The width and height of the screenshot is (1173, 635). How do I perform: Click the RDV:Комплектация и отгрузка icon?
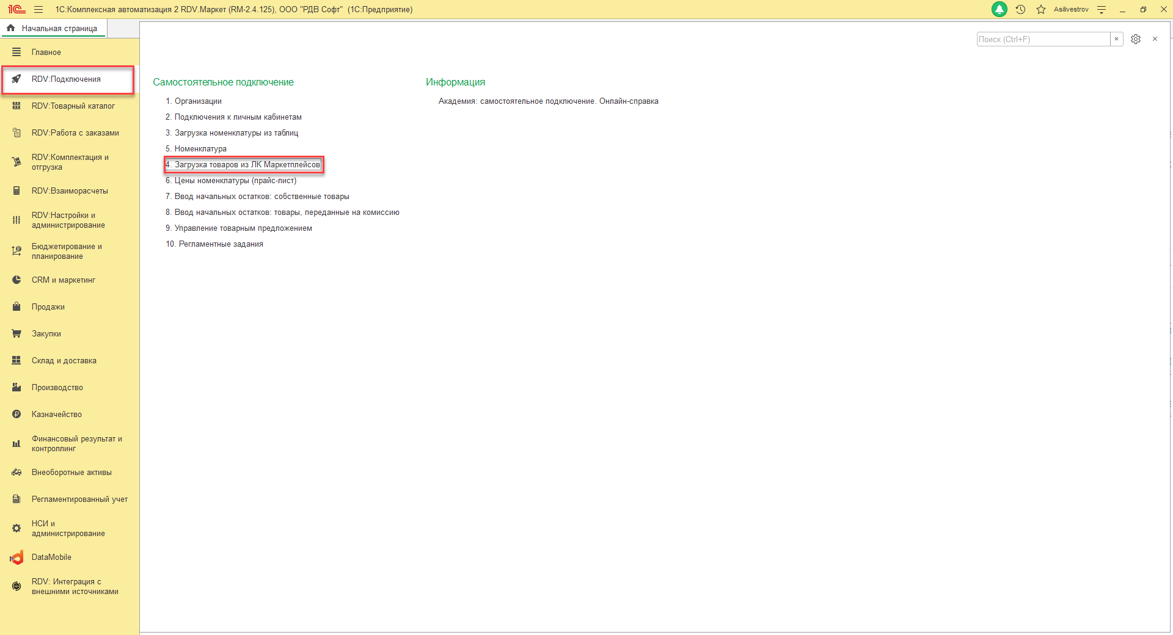(x=16, y=162)
